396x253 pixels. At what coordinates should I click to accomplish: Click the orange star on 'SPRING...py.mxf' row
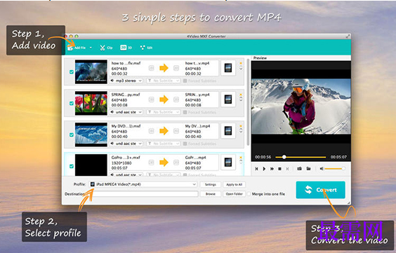(x=241, y=95)
